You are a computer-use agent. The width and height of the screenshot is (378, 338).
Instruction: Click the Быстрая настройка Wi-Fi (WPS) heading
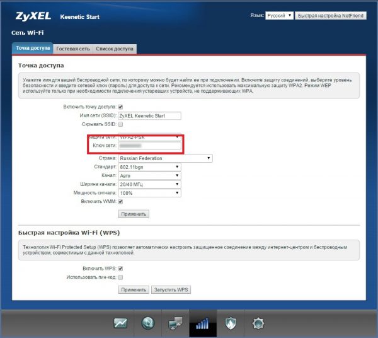[69, 233]
